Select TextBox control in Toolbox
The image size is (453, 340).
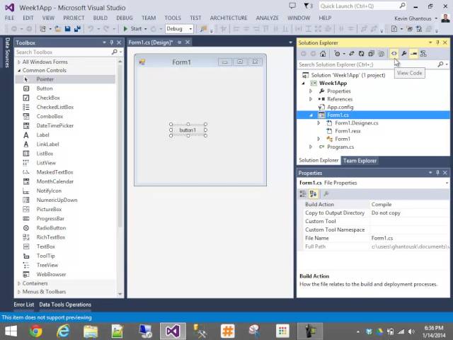(x=45, y=246)
